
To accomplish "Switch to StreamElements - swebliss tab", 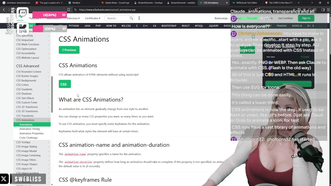I will coord(181,3).
